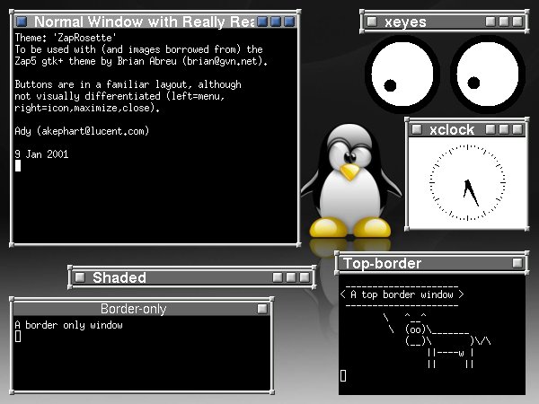
Task: Maximize the Shaded window
Action: click(x=291, y=277)
